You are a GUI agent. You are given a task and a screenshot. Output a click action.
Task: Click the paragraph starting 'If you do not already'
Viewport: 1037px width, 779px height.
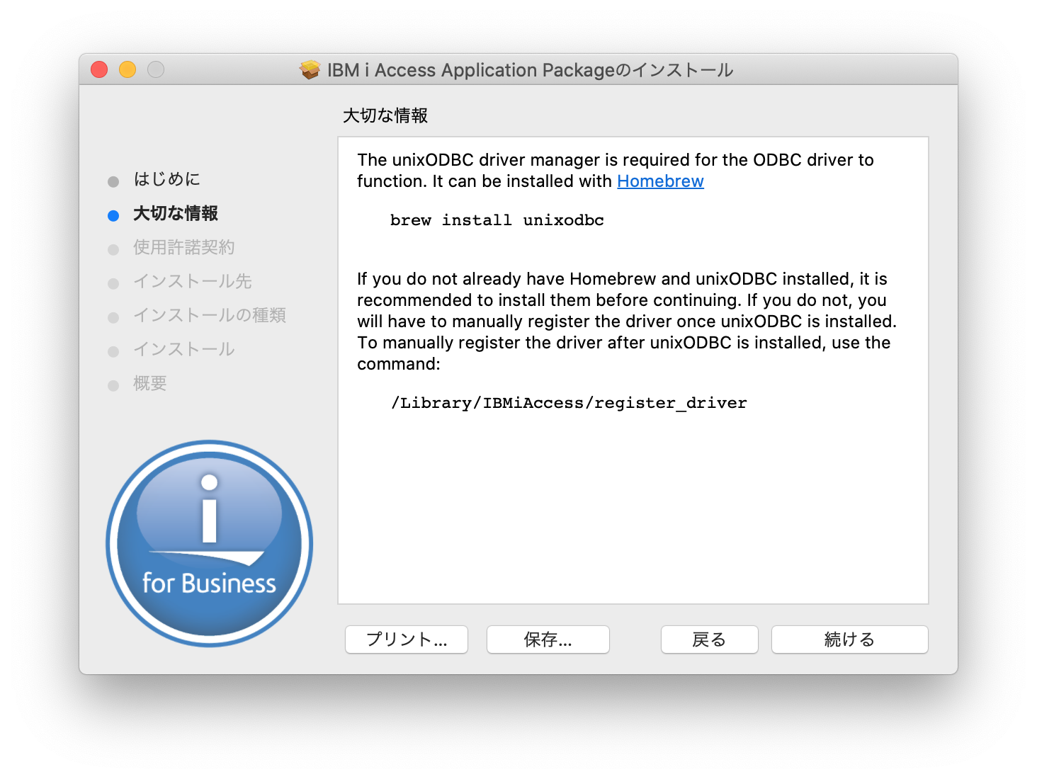pyautogui.click(x=627, y=322)
